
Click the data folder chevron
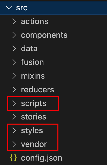point(14,49)
